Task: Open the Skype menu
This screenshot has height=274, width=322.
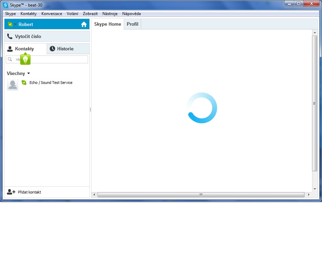Action: click(11, 14)
